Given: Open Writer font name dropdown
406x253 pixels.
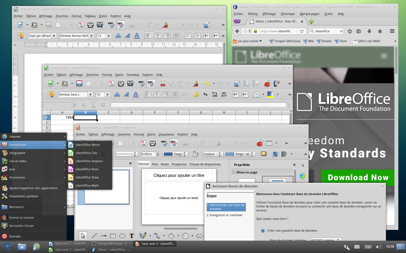Looking at the screenshot, I should pos(91,36).
